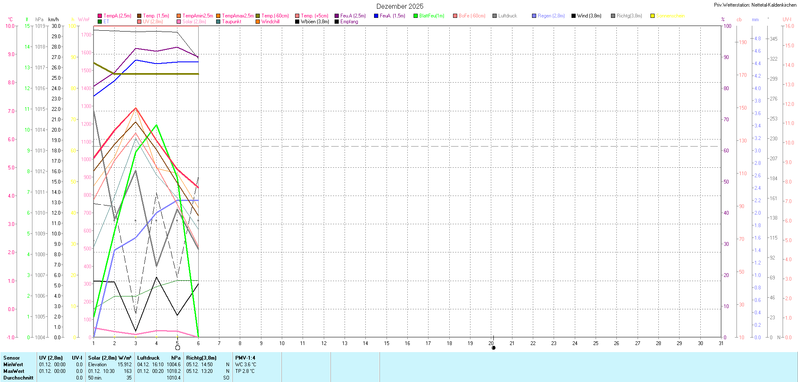Click the BlattFeu(1m) green legend square
Viewport: 798px width, 382px height.
tap(416, 16)
